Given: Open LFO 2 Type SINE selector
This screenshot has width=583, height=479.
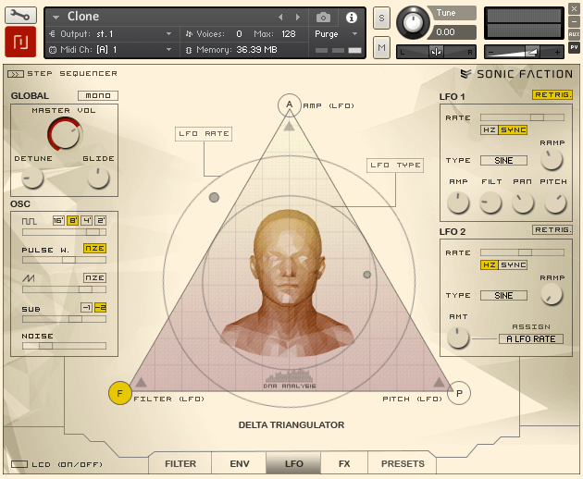Looking at the screenshot, I should tap(503, 295).
